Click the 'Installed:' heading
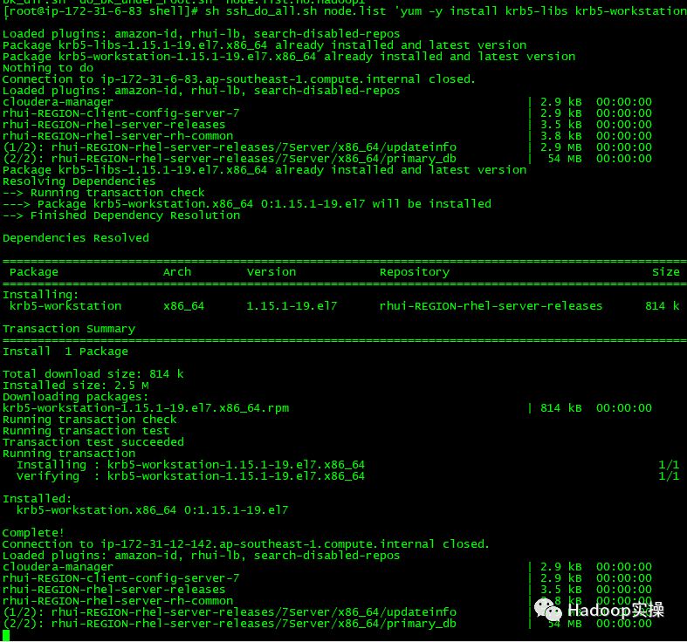Image resolution: width=687 pixels, height=642 pixels. pyautogui.click(x=37, y=499)
